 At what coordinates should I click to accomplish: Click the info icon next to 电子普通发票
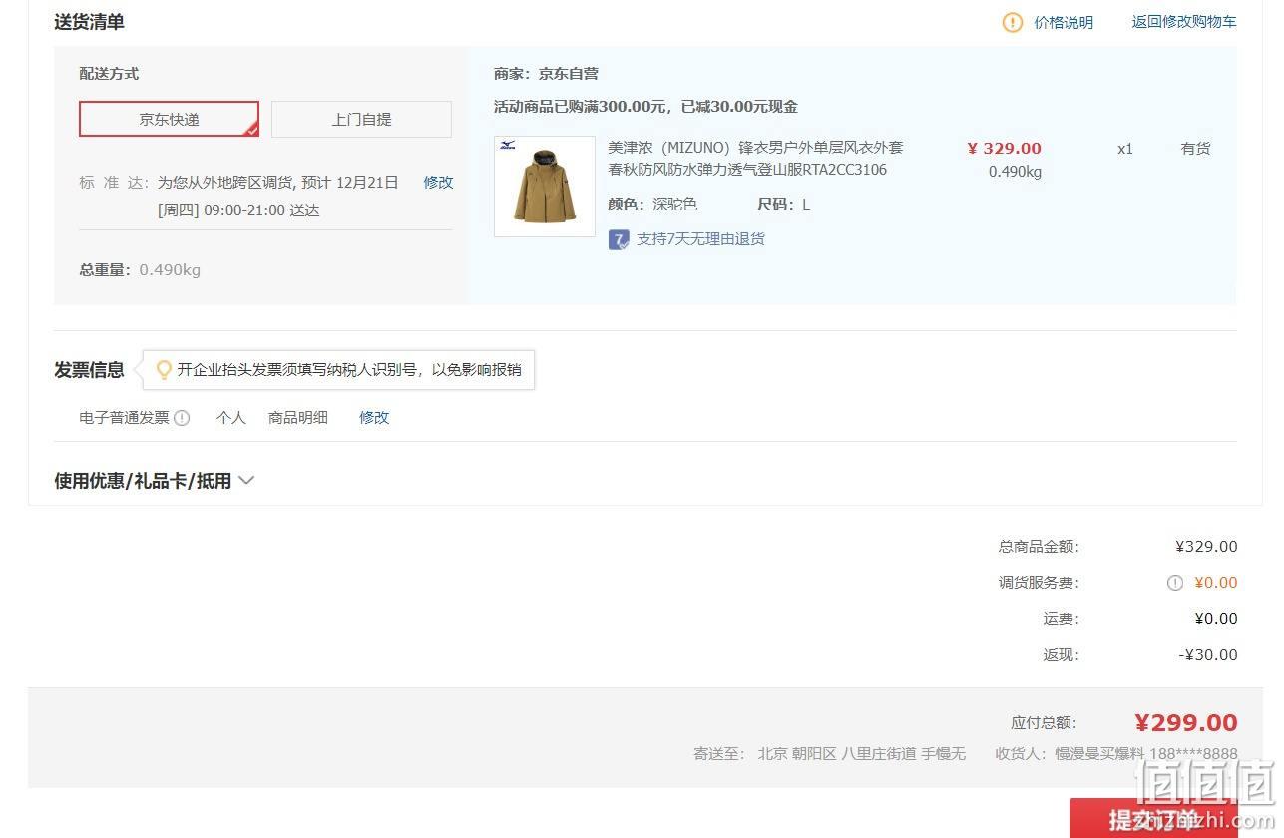(182, 418)
